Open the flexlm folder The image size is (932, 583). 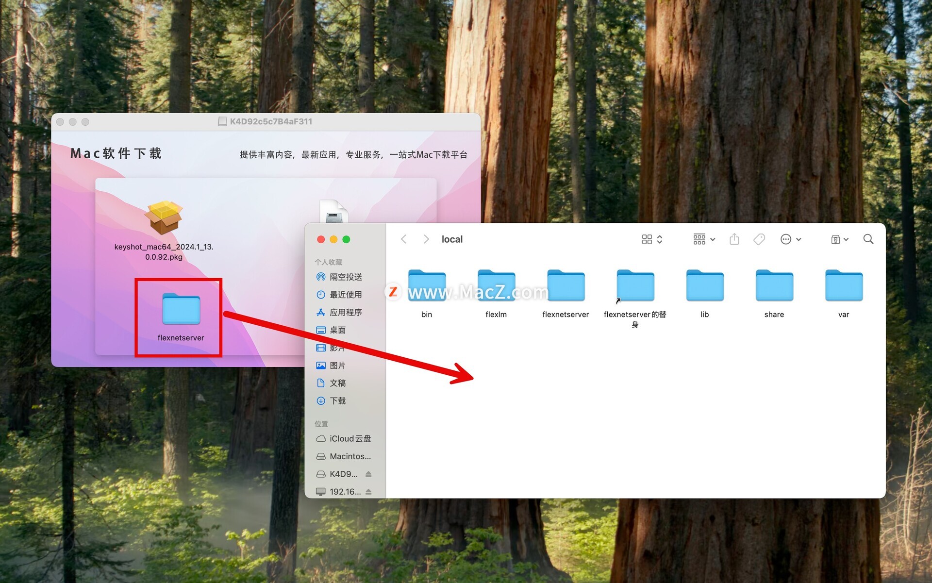[x=496, y=285]
